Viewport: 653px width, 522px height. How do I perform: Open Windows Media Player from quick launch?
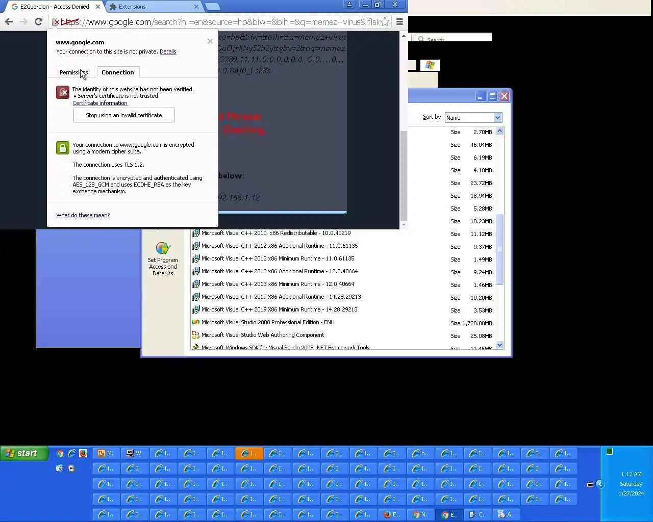pos(71,468)
